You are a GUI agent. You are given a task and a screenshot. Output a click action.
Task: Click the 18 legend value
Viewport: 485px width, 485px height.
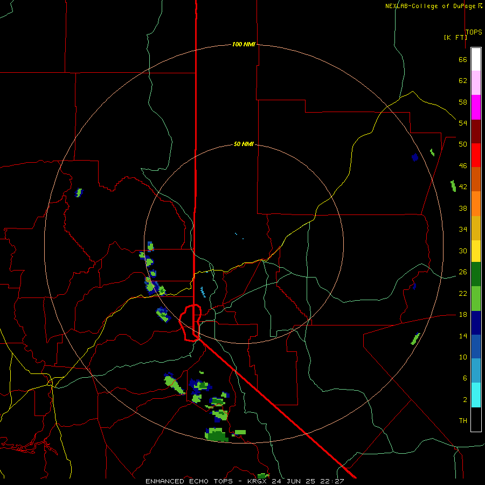click(x=463, y=315)
